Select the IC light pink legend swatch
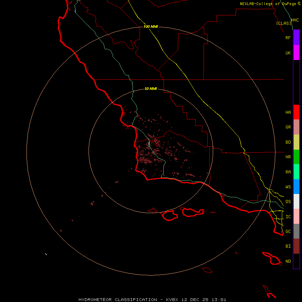The height and width of the screenshot is (302, 302). coord(296,216)
